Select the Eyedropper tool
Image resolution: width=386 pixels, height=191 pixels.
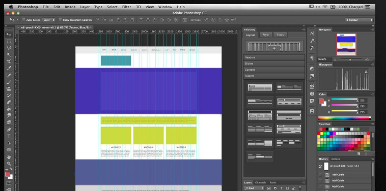(9, 68)
